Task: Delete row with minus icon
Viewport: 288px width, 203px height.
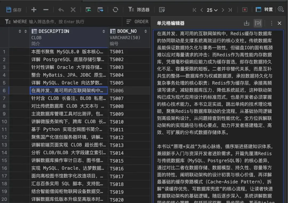Action: [x=46, y=10]
